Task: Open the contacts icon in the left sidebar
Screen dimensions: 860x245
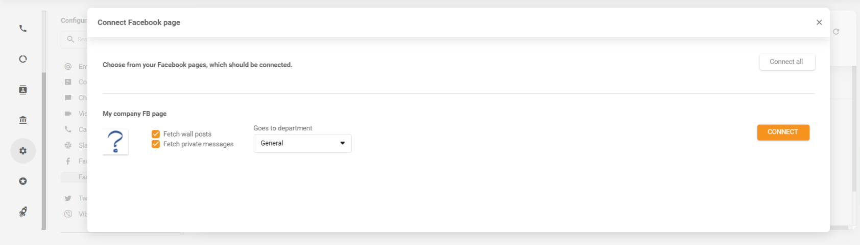Action: coord(23,90)
